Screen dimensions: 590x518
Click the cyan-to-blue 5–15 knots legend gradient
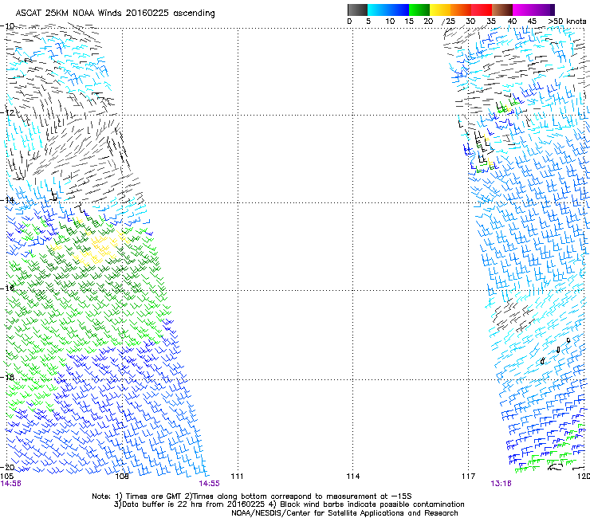point(388,10)
